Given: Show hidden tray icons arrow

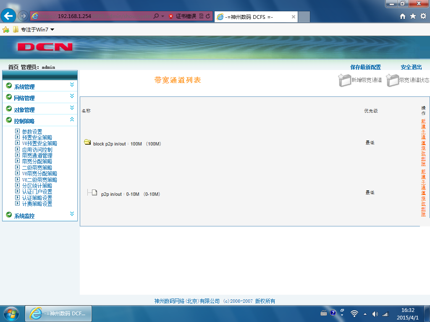Looking at the screenshot, I should (365, 314).
